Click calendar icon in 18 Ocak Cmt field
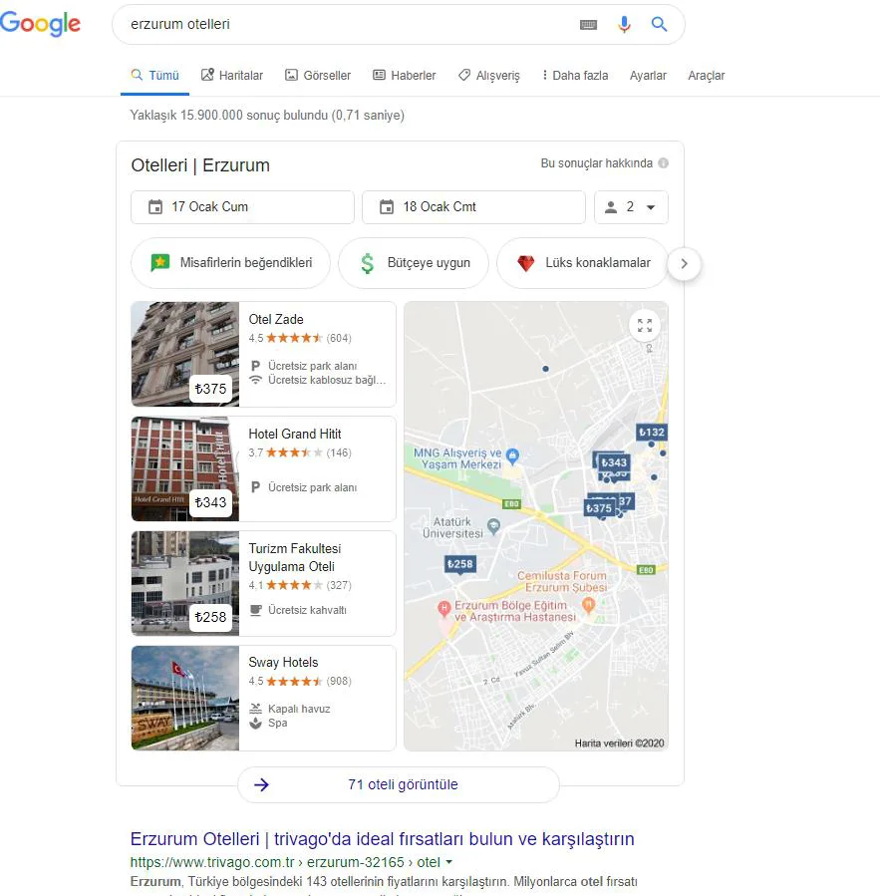 click(x=387, y=207)
